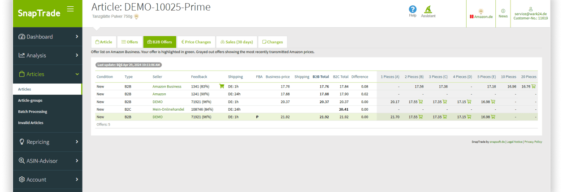Image resolution: width=563 pixels, height=192 pixels.
Task: Launch the Assistant wizard hat icon
Action: (x=428, y=9)
